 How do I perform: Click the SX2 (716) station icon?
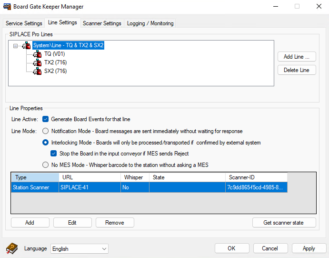pyautogui.click(x=38, y=71)
